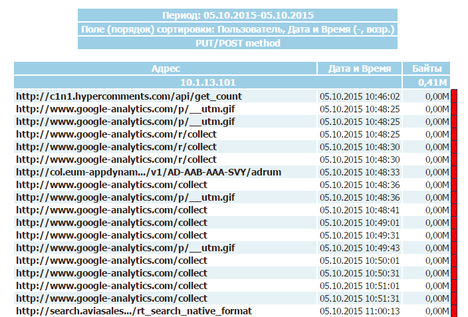The width and height of the screenshot is (468, 317).
Task: Select the timestamp '05.10.2015 10:49:31'
Action: (x=360, y=235)
